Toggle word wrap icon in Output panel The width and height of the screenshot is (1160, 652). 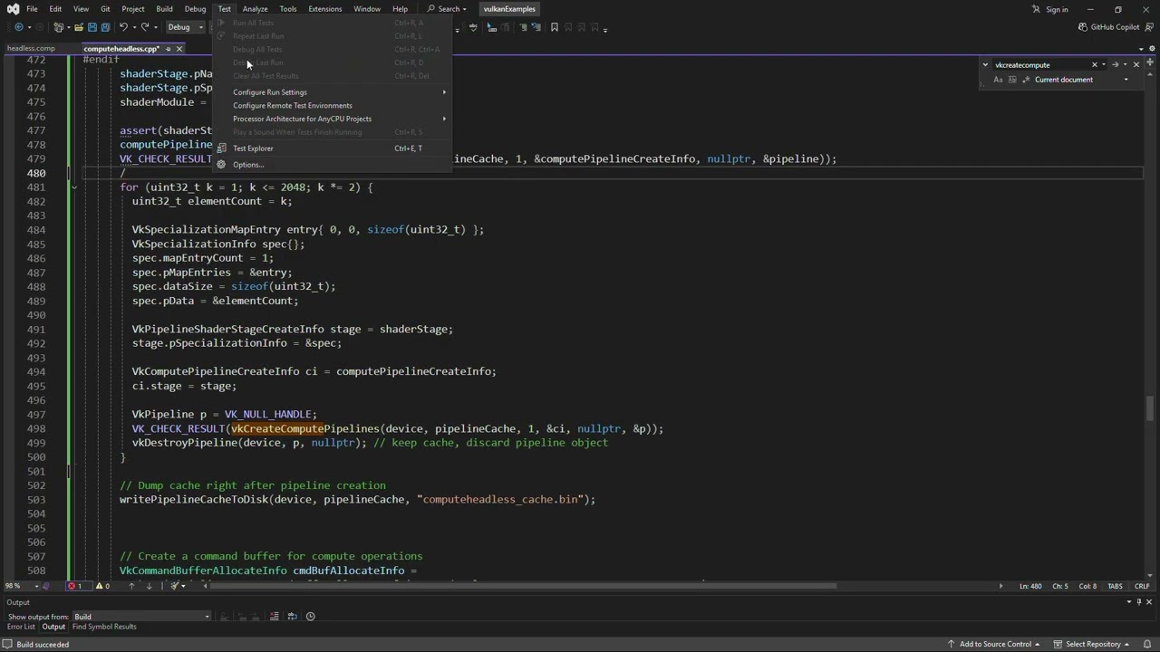[x=292, y=617]
